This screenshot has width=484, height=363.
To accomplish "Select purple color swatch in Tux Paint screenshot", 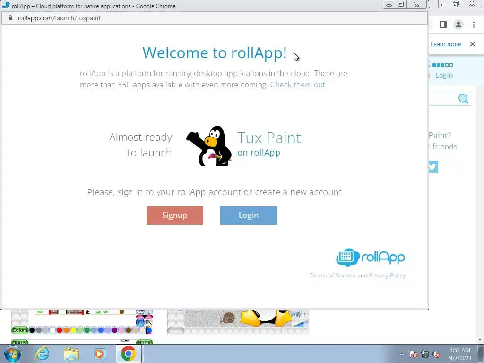I will click(x=115, y=330).
